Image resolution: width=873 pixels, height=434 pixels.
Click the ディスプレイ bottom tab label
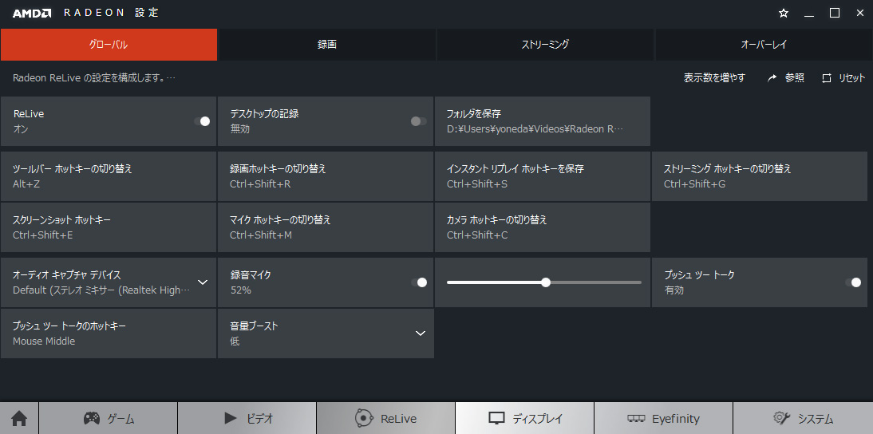(538, 419)
